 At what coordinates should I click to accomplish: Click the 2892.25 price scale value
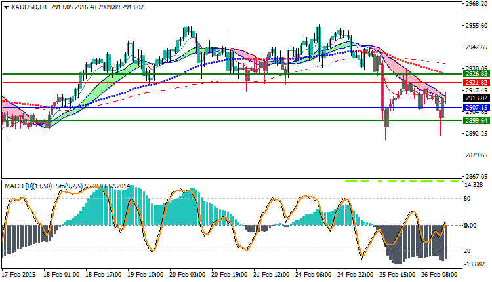click(476, 134)
